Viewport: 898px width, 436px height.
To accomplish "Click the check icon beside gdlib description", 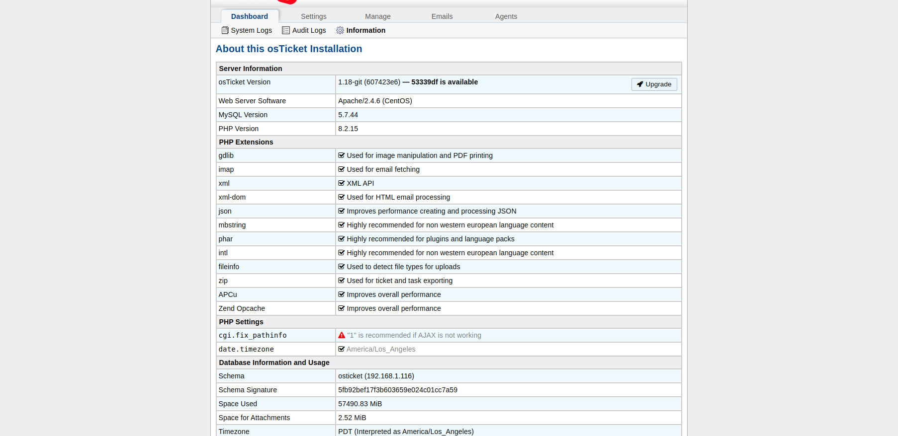I will 342,155.
